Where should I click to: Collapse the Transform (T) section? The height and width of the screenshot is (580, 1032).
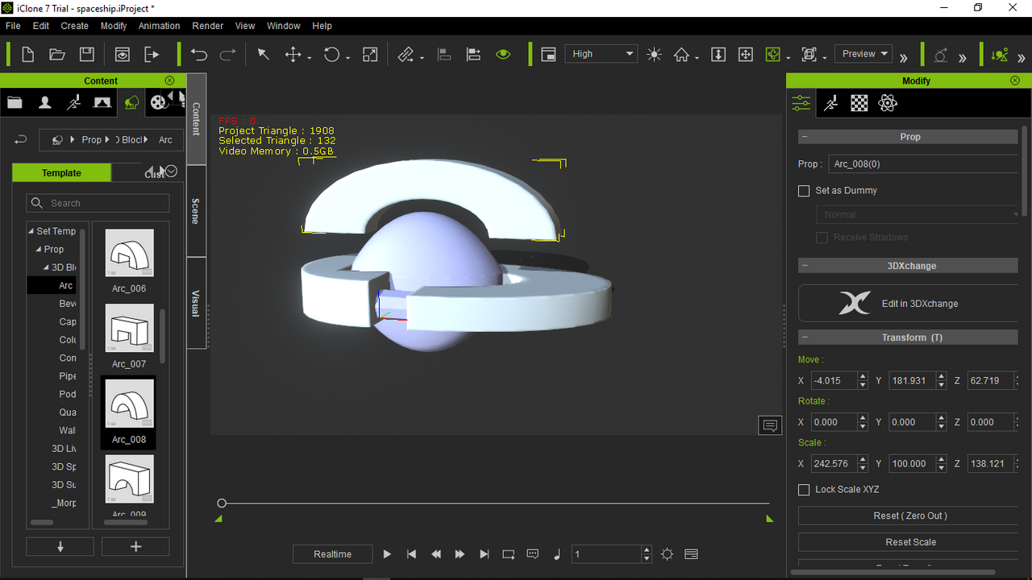tap(805, 338)
